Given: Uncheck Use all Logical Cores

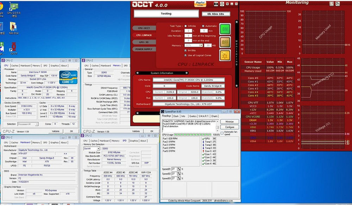Looking at the screenshot, I should point(185,55).
